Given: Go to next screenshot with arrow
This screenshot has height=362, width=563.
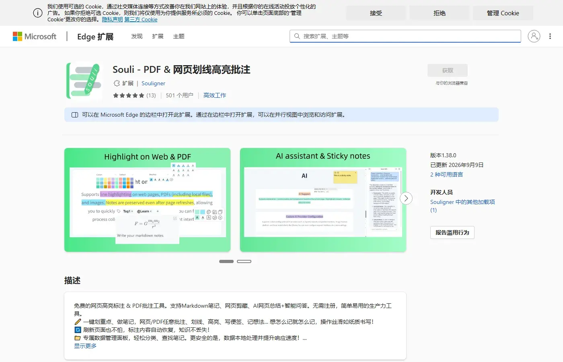Looking at the screenshot, I should (406, 198).
